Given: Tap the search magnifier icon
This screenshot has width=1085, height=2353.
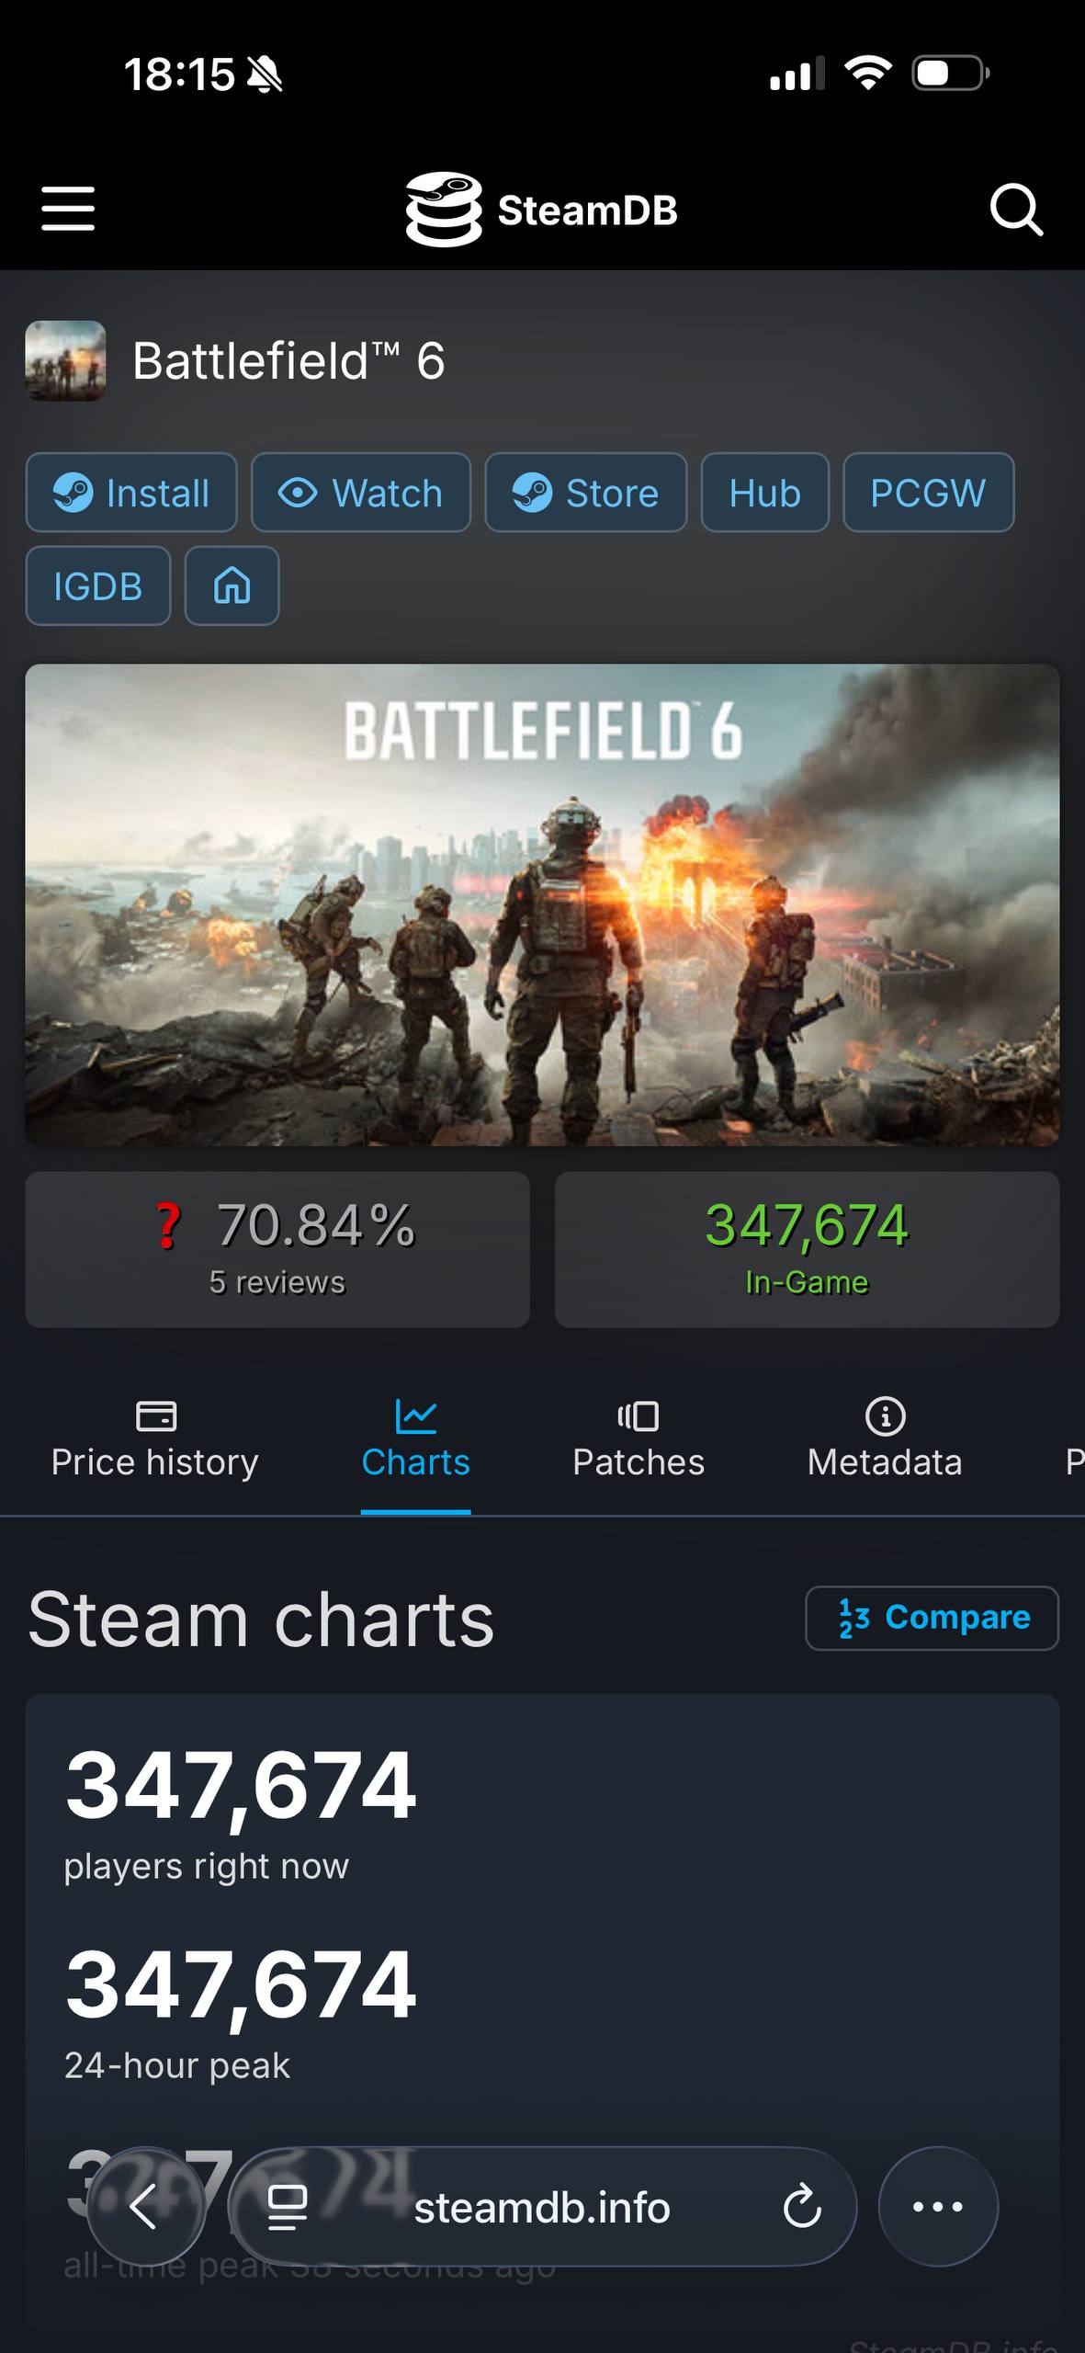Looking at the screenshot, I should pyautogui.click(x=1015, y=210).
